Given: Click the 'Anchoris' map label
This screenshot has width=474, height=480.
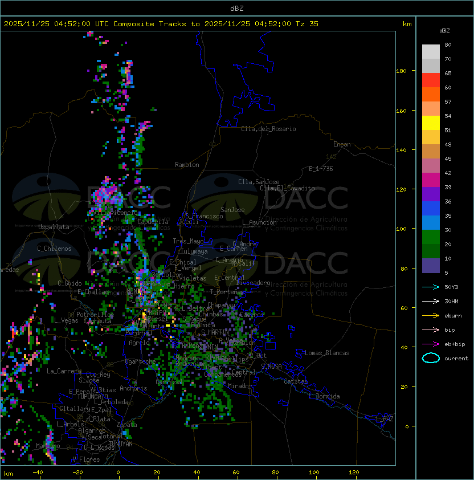Looking at the screenshot, I should click(133, 388).
